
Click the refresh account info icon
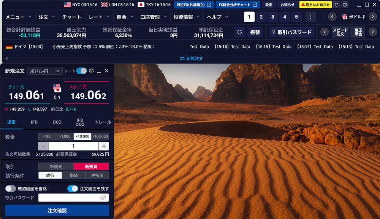239,32
